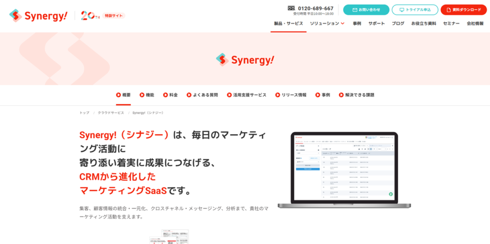Click the arrow icon beside リリース情報
This screenshot has width=490, height=244.
278,95
